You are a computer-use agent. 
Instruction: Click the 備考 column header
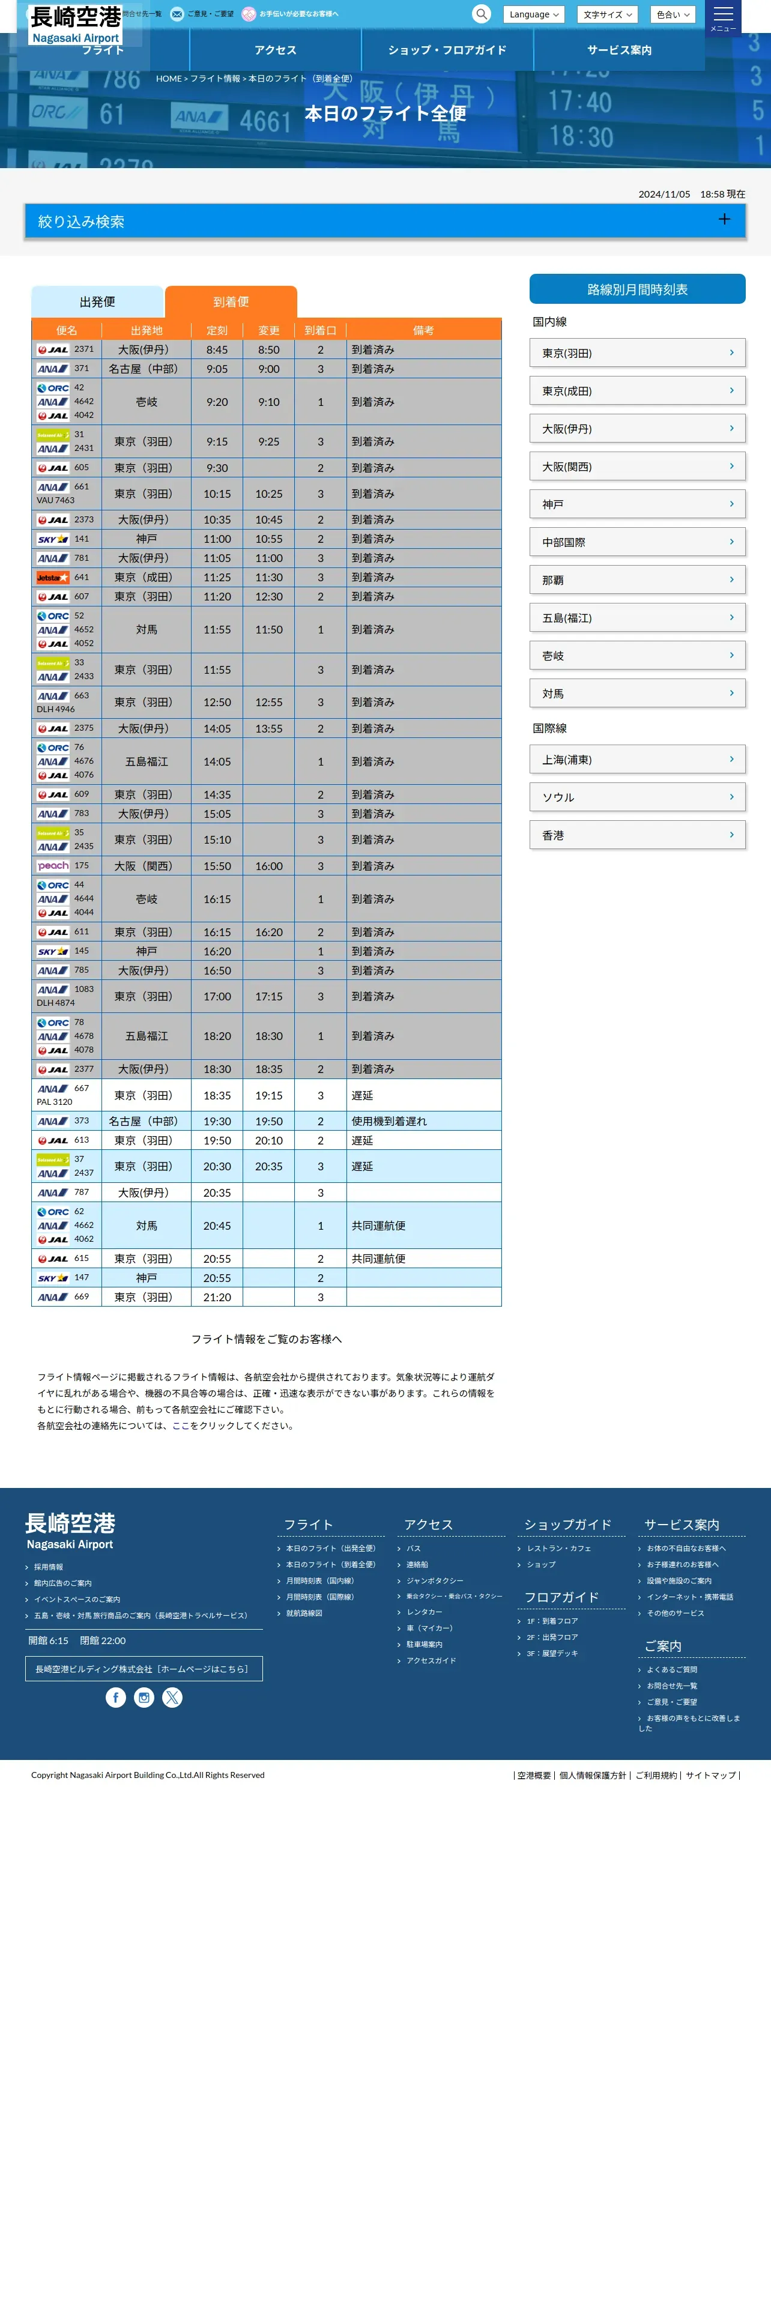tap(424, 330)
